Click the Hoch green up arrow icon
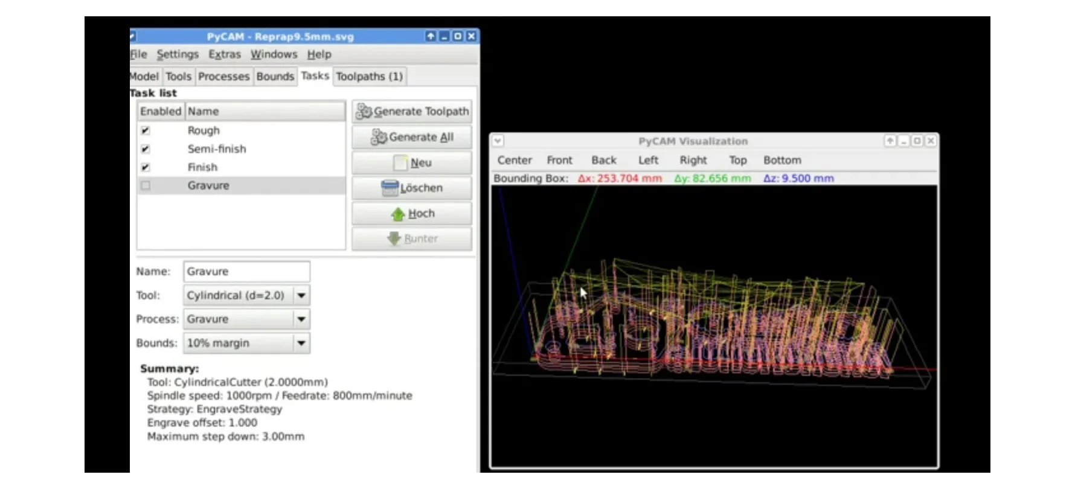1075x489 pixels. (397, 214)
